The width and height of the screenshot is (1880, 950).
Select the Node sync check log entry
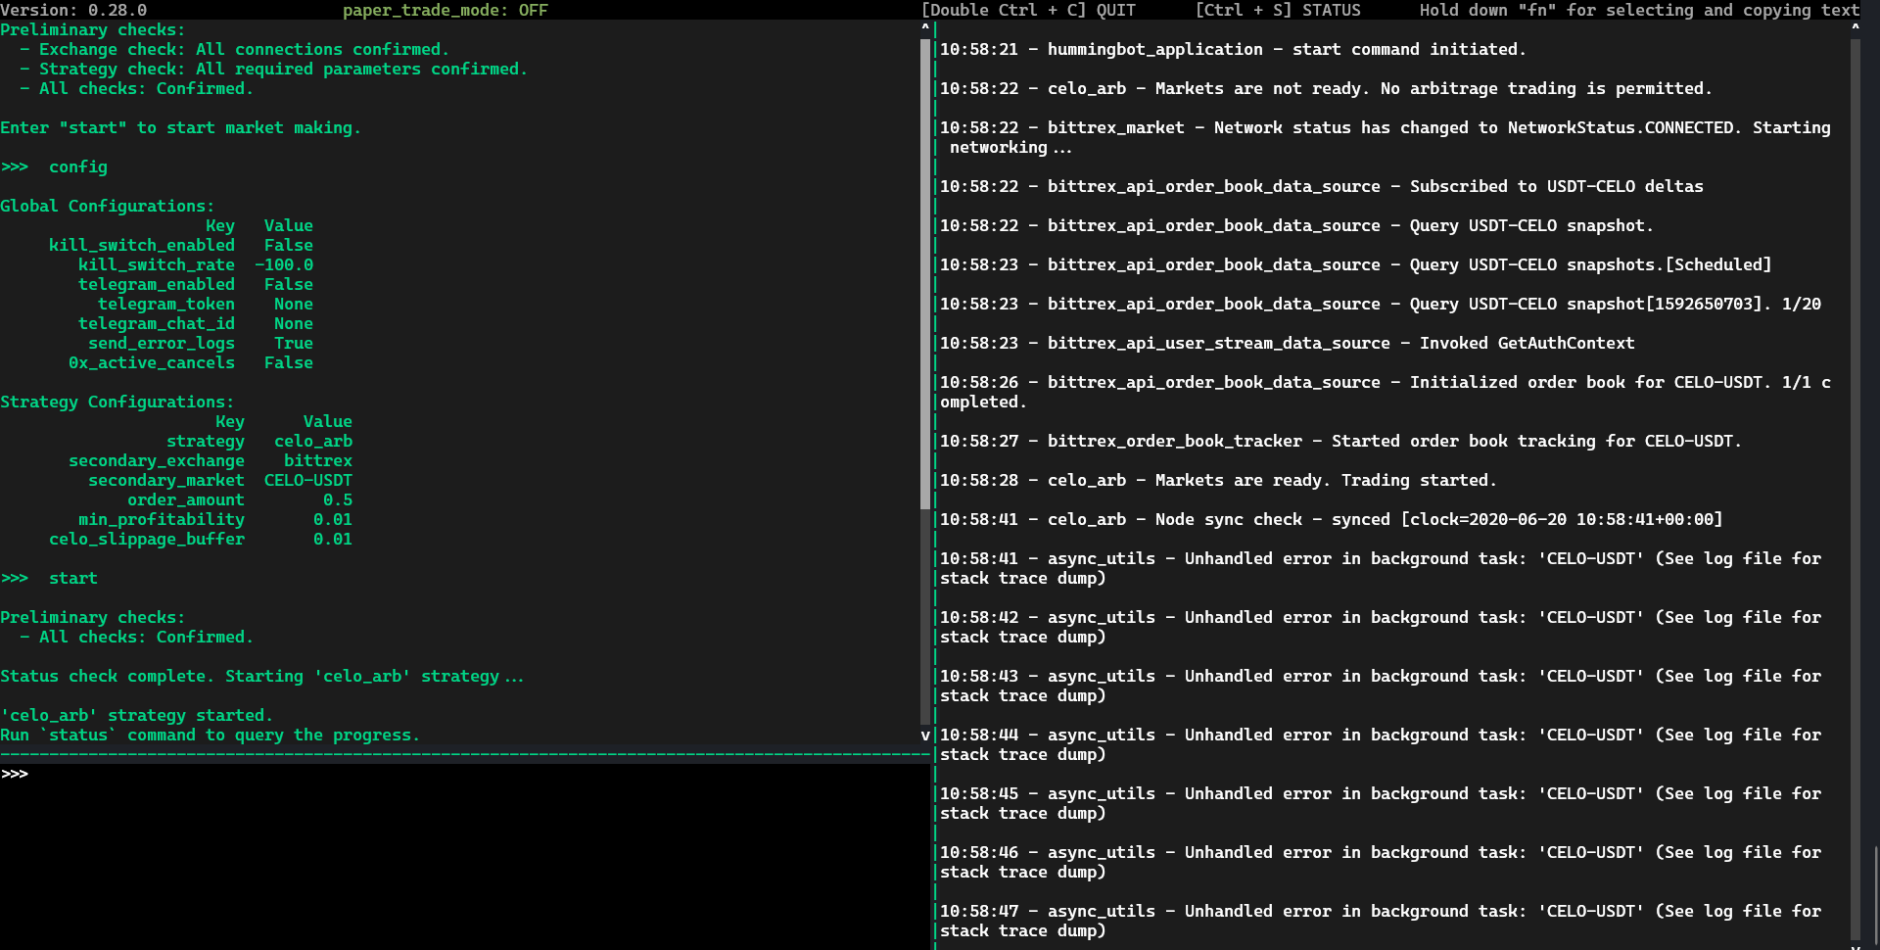pos(1332,519)
